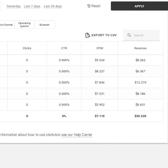Click the magnifier icon in the search box

(x=129, y=35)
